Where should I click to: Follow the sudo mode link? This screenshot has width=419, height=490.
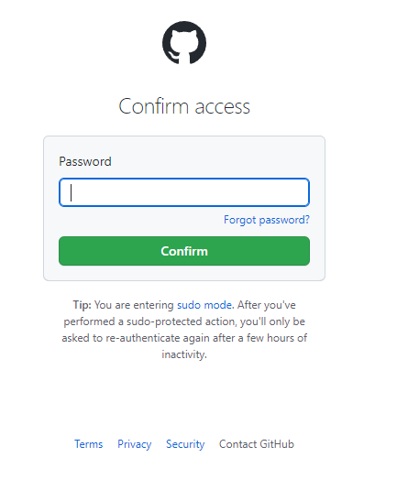coord(204,305)
